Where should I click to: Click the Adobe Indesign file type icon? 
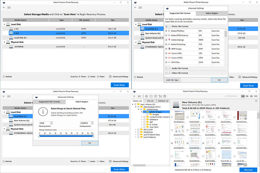click(x=169, y=40)
